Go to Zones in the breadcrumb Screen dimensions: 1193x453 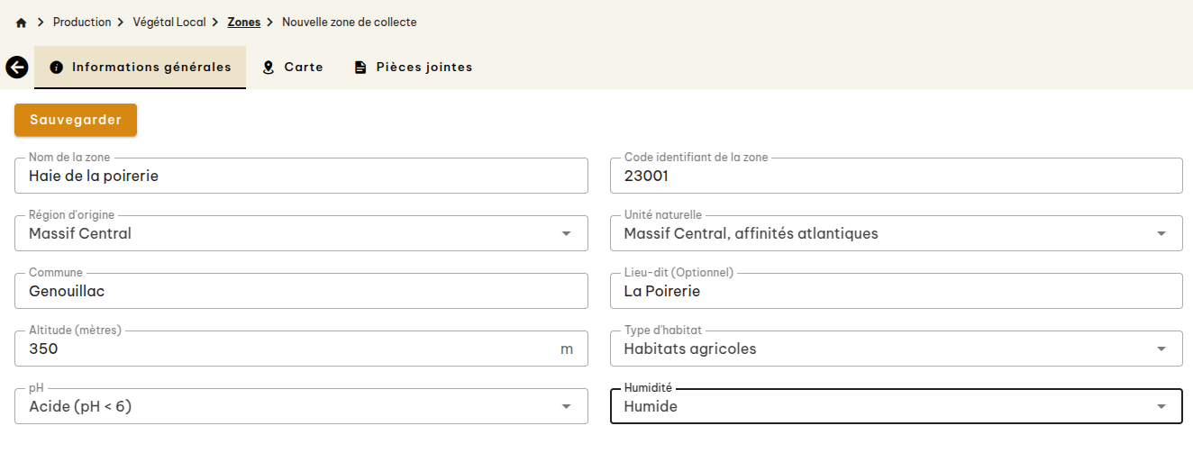pyautogui.click(x=243, y=23)
